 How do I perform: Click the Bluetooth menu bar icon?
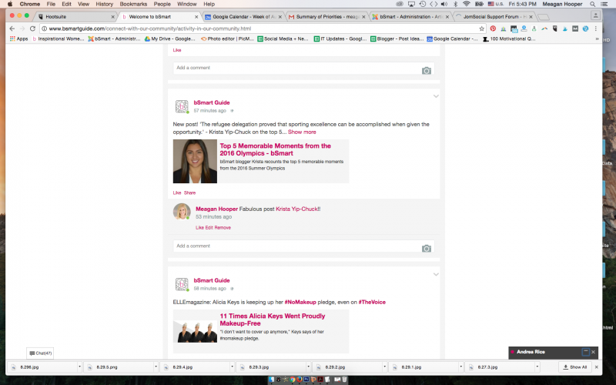[455, 4]
